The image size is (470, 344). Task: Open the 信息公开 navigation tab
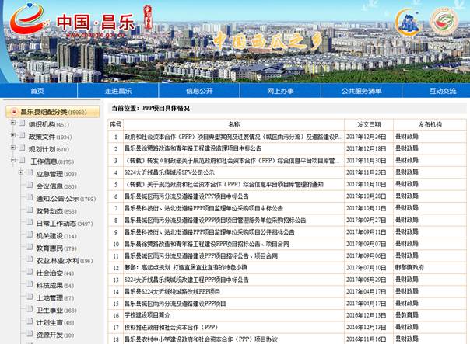click(199, 91)
